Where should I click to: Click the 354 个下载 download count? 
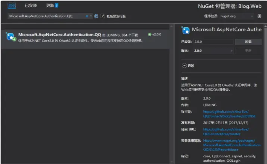click(130, 35)
